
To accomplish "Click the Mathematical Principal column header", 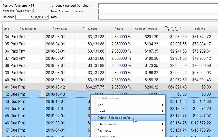I will 174,29.
